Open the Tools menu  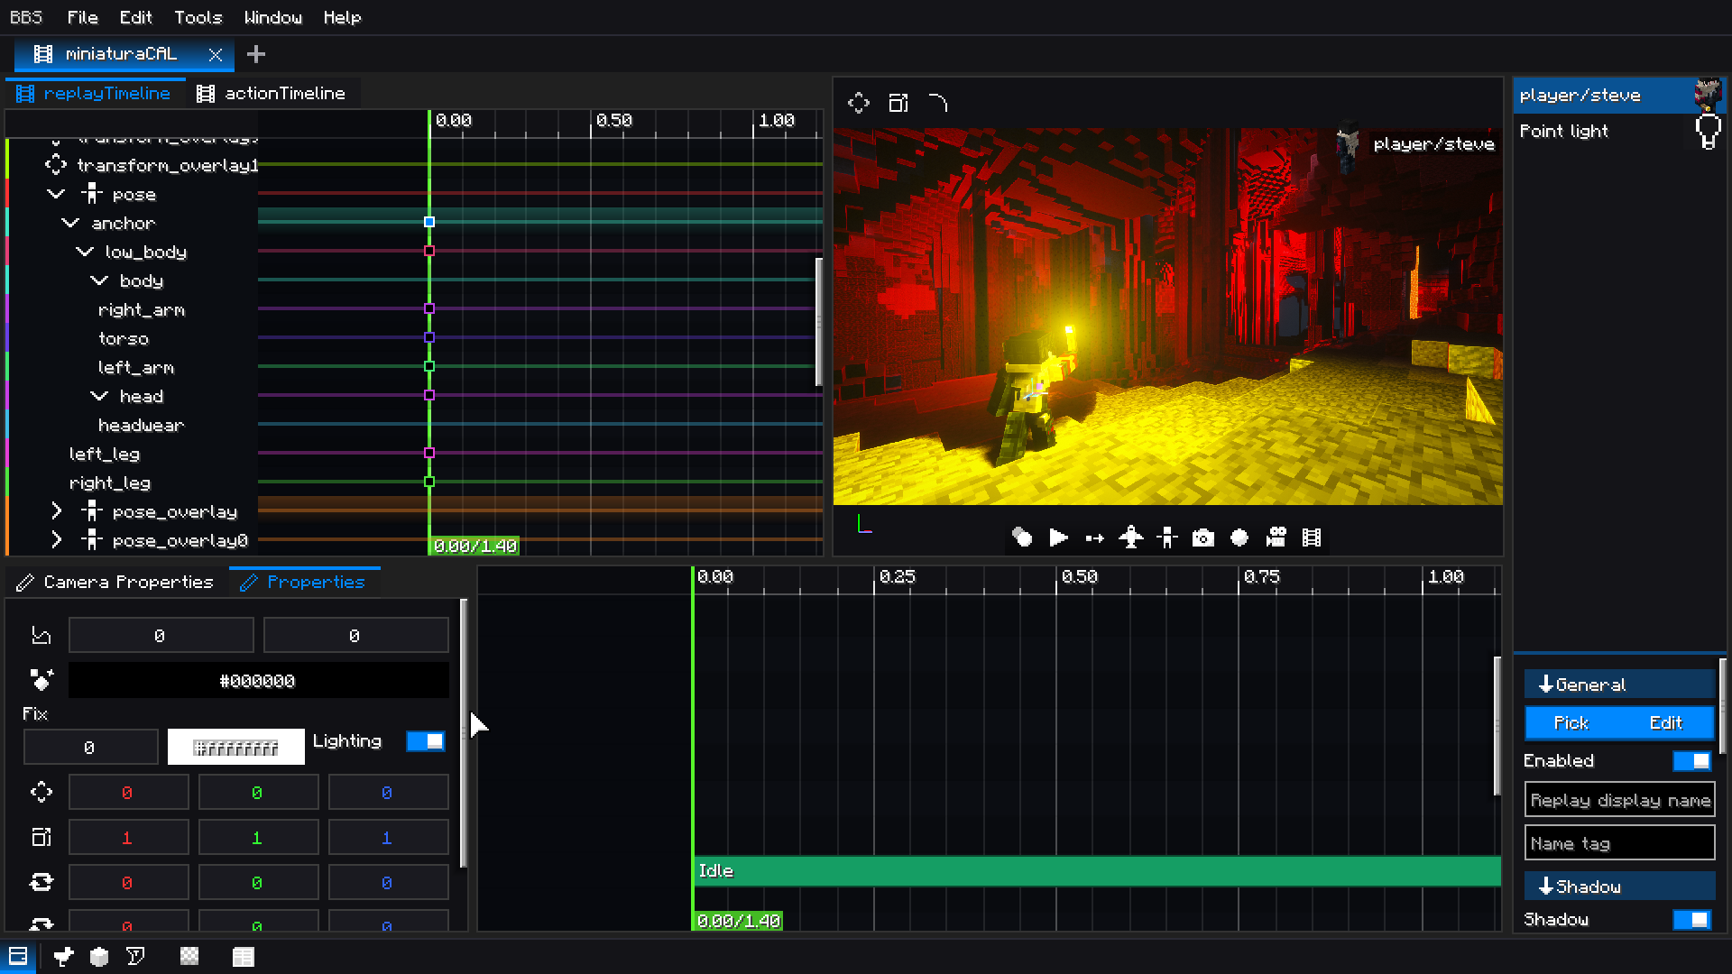point(198,17)
